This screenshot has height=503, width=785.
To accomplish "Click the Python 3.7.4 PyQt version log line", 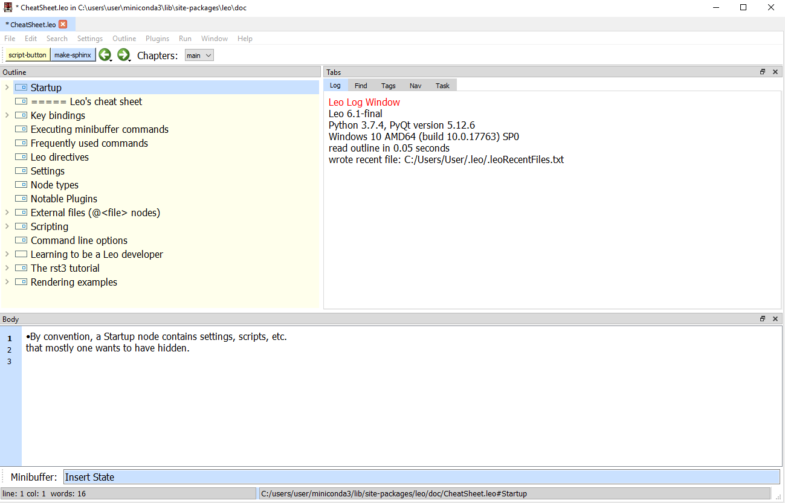I will [402, 126].
